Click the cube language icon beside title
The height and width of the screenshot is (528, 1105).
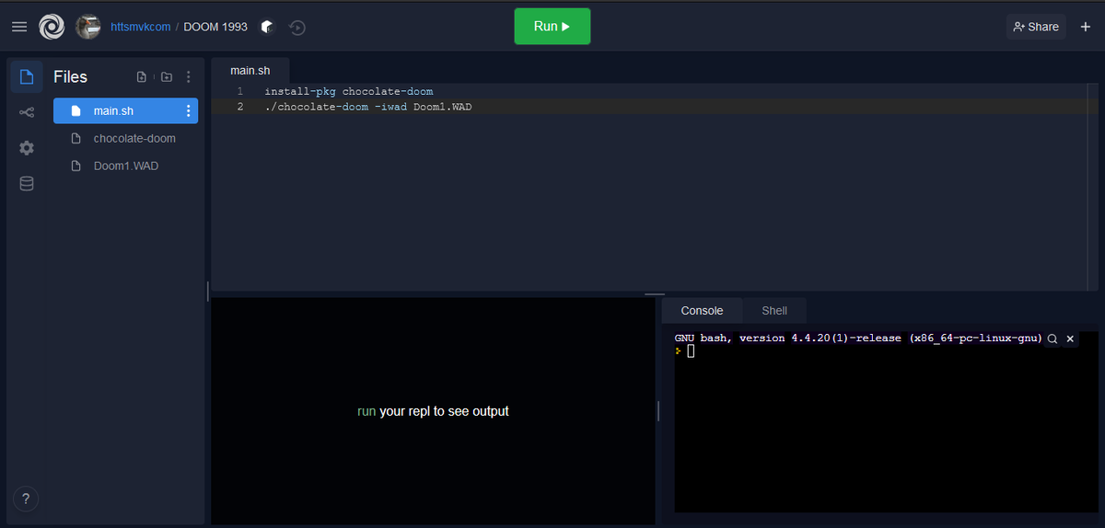pos(267,27)
